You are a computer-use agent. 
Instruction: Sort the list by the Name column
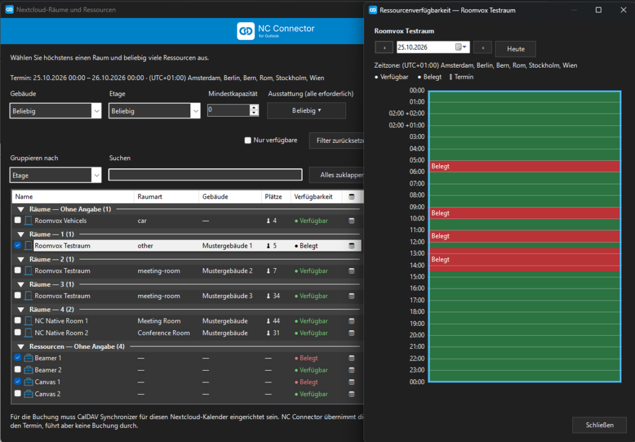(x=73, y=197)
